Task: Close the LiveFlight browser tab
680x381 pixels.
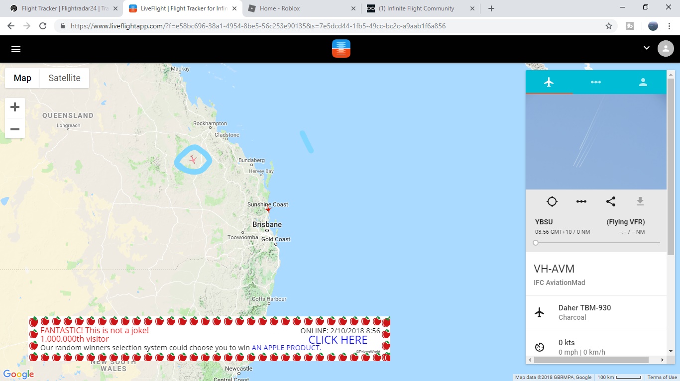Action: 234,8
